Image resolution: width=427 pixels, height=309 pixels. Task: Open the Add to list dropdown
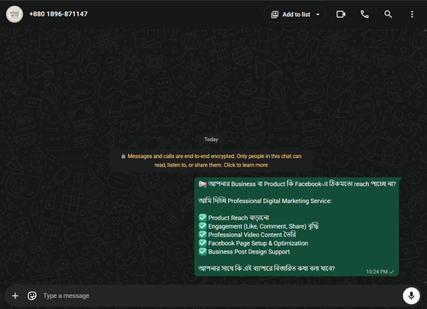tap(295, 15)
